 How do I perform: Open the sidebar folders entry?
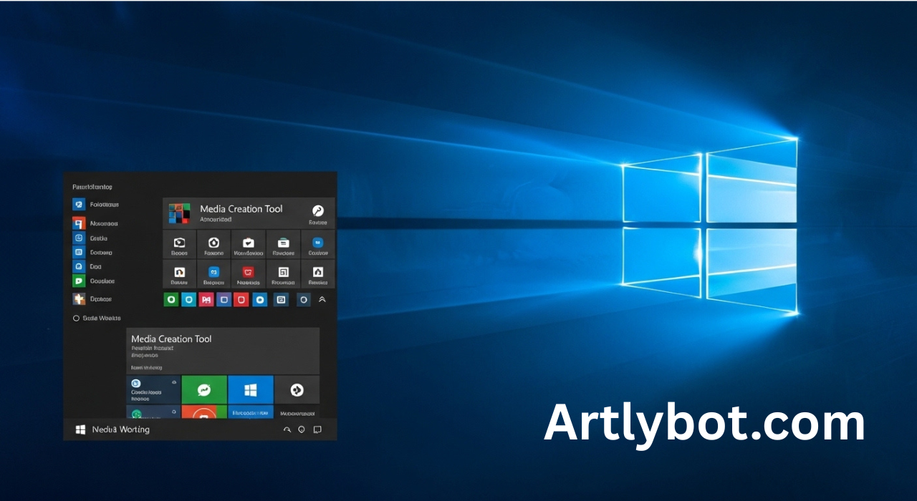click(95, 205)
